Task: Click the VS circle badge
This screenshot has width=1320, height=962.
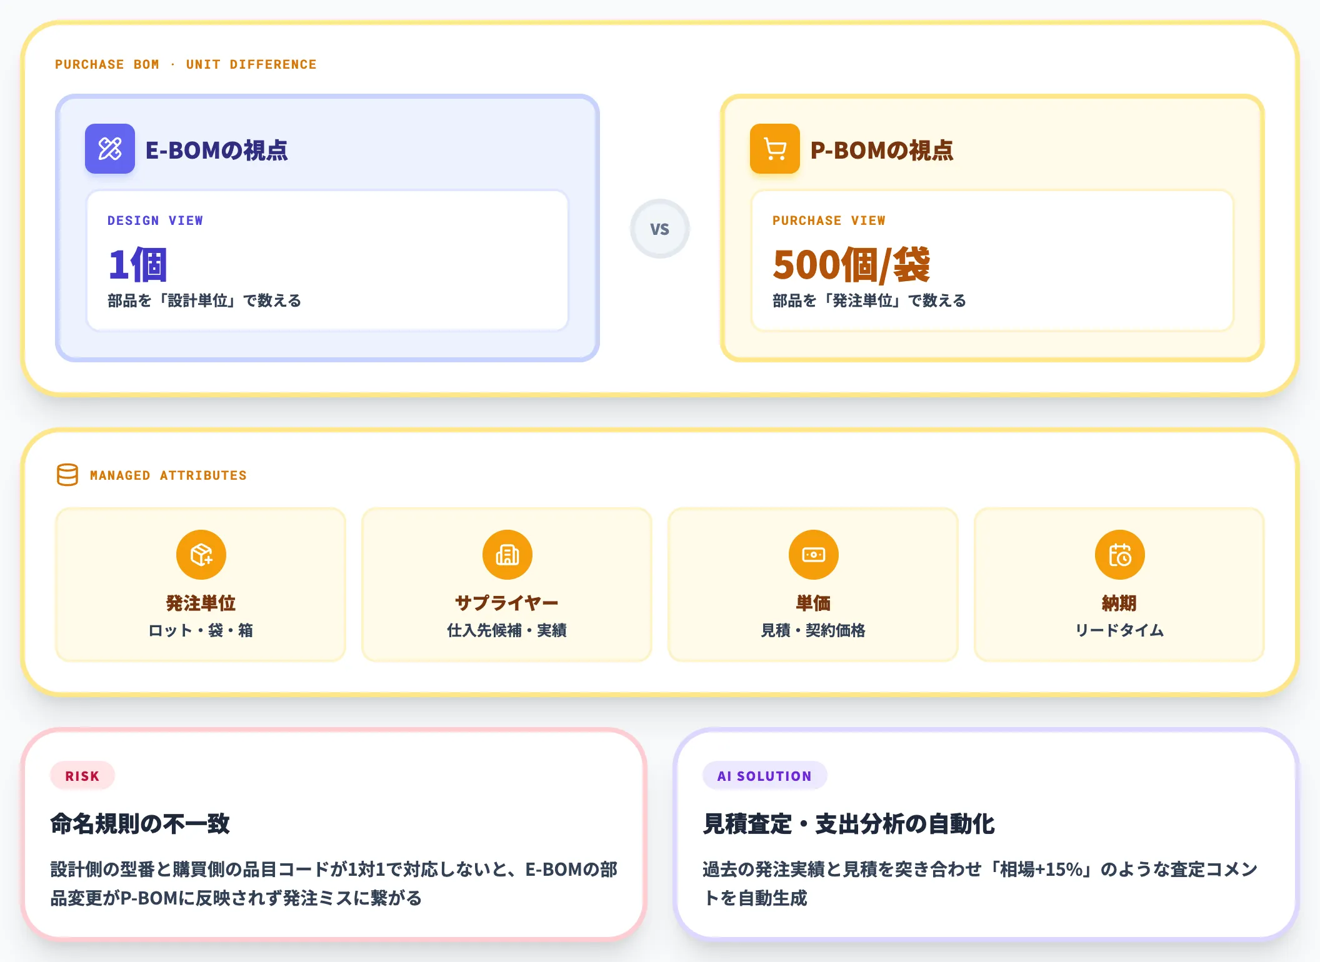Action: coord(659,229)
